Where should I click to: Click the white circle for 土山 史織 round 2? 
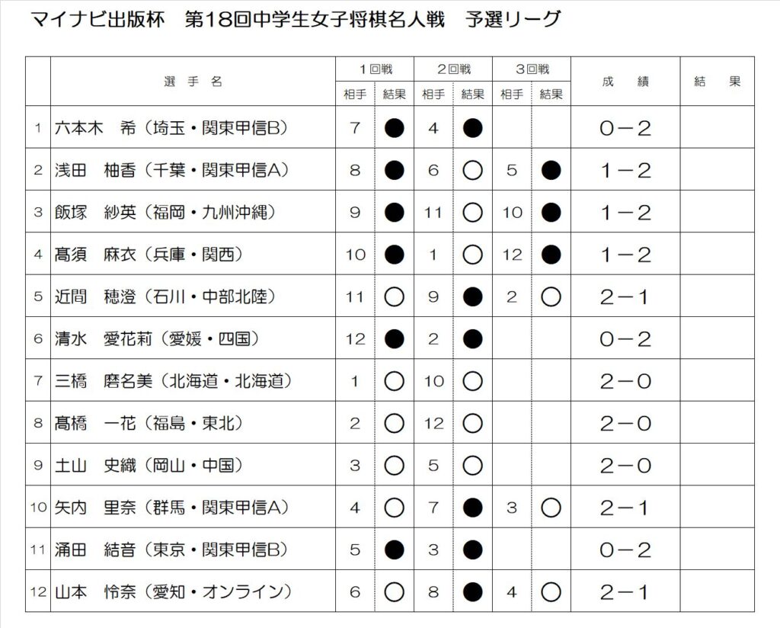click(472, 465)
